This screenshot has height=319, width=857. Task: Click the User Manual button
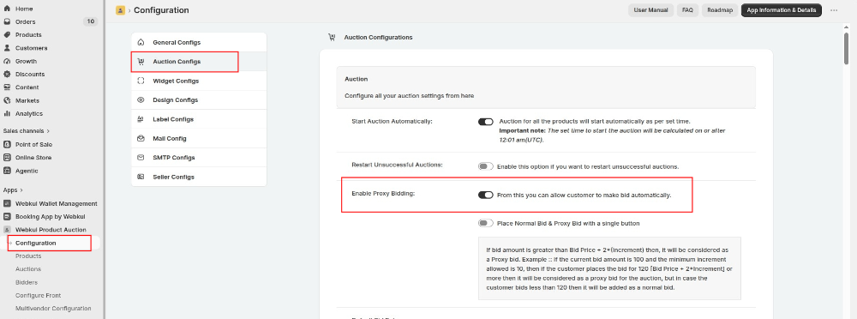pyautogui.click(x=651, y=10)
